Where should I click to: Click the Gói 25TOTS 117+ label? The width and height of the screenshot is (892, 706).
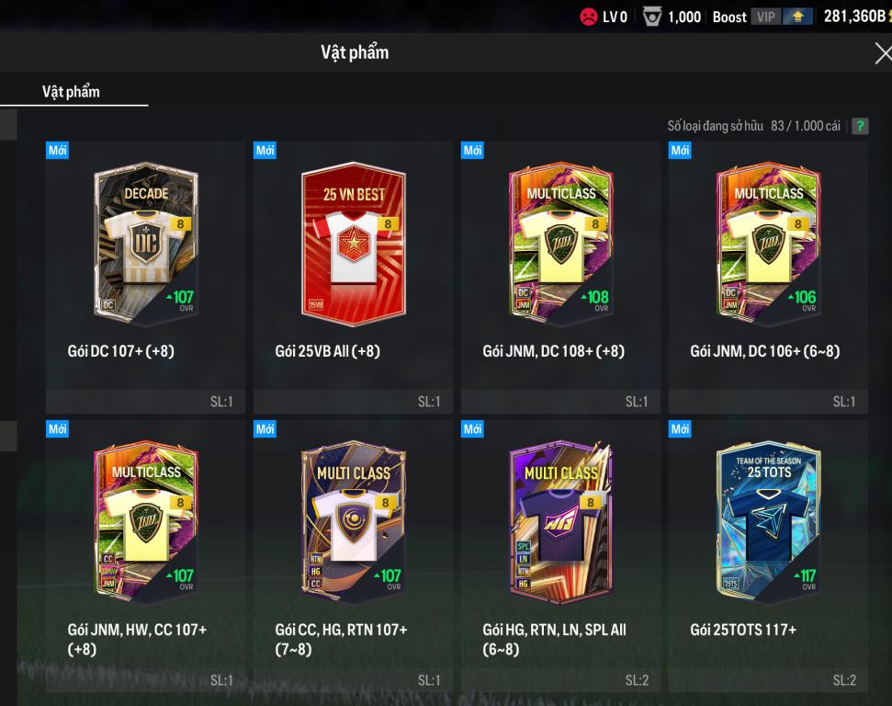(743, 630)
